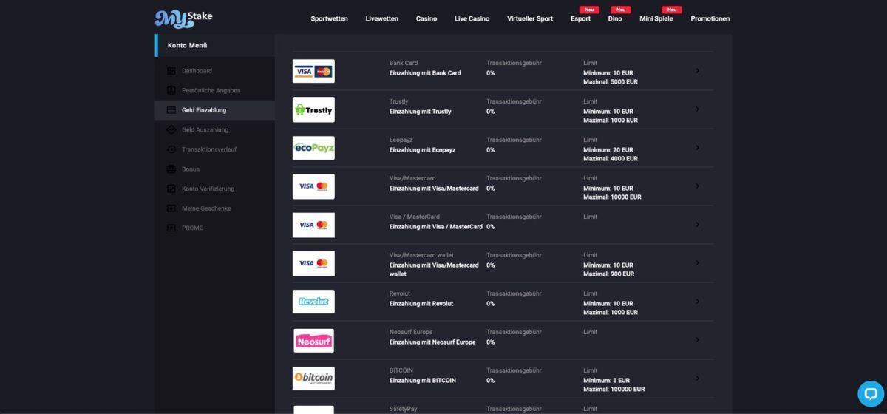Click the Konto Menü header

click(187, 45)
